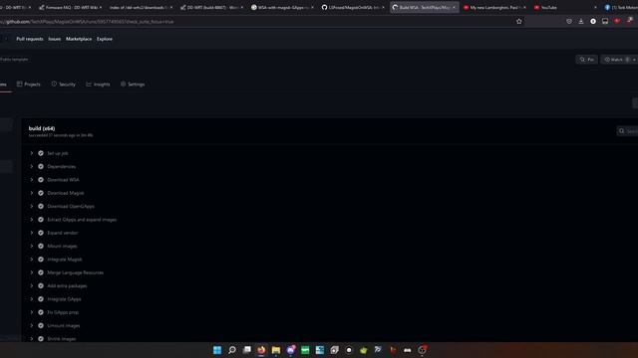
Task: Click the Firefox icon in the taskbar
Action: (x=261, y=350)
